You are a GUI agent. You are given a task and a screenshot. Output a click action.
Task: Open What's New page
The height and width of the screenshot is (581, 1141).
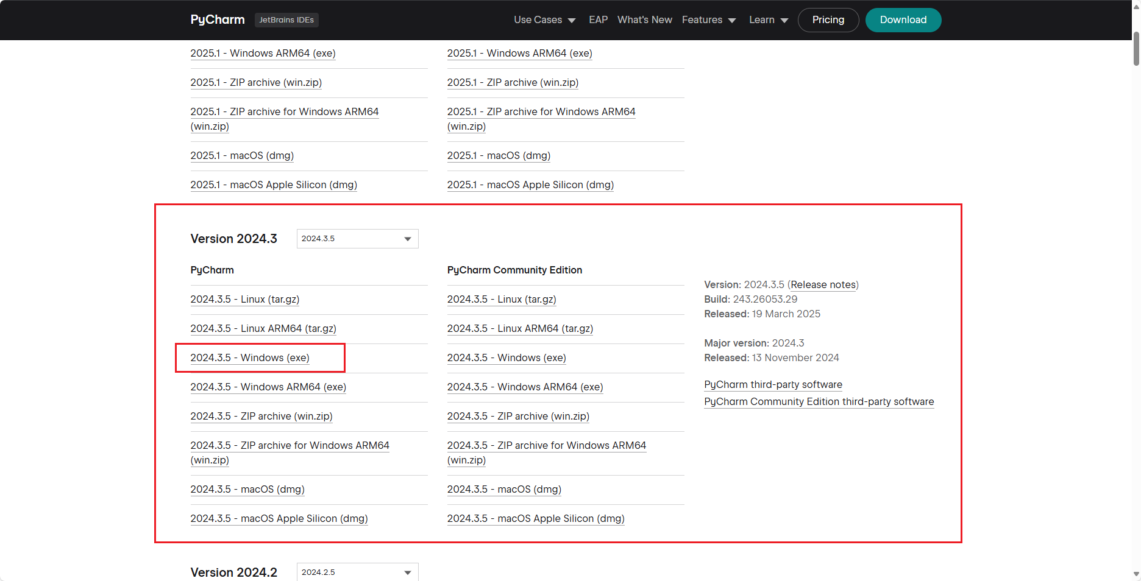coord(645,20)
